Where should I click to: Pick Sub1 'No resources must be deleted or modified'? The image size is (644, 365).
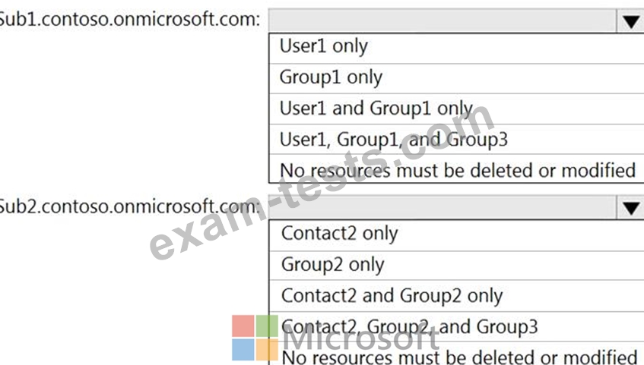click(456, 169)
